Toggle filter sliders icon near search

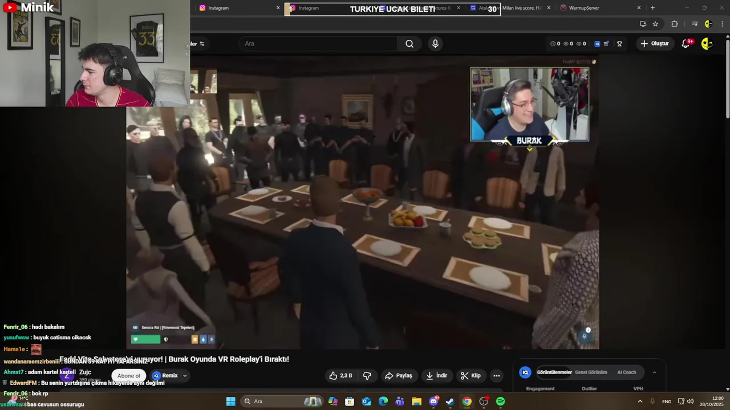[x=201, y=44]
